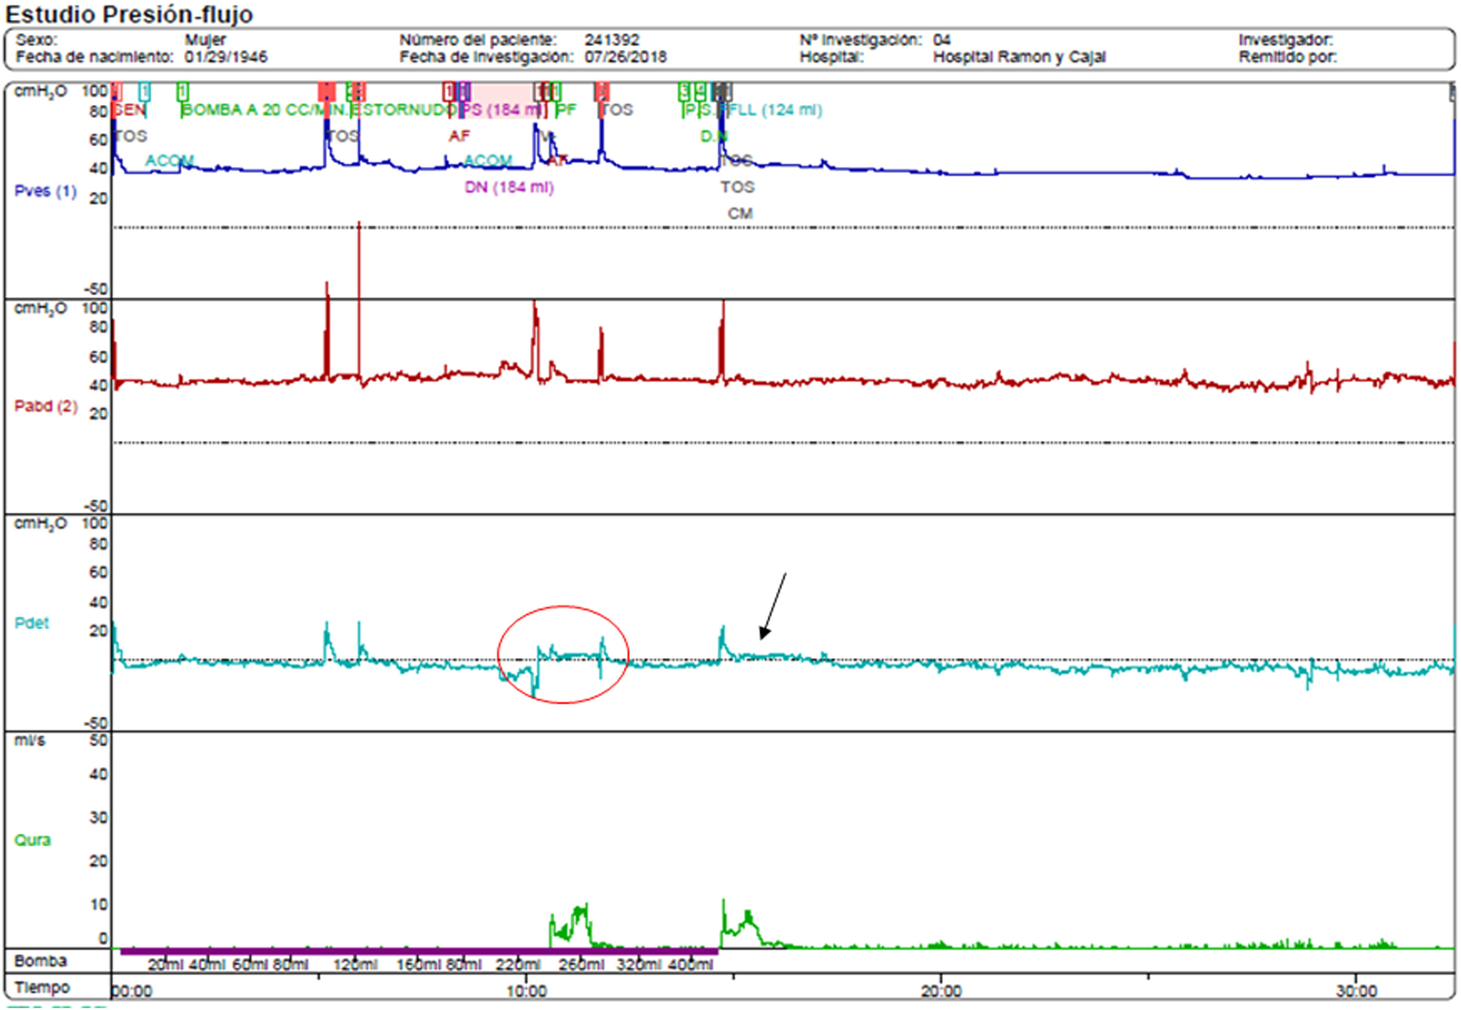Click the green PF event marker flag
The image size is (1461, 1010).
[556, 92]
